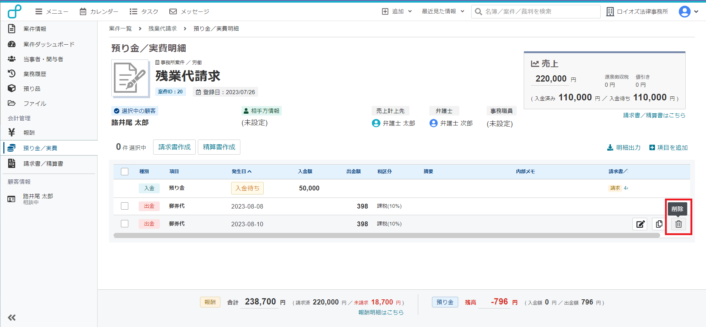Image resolution: width=706 pixels, height=327 pixels.
Task: Open 案件情報 in sidebar
Action: pyautogui.click(x=35, y=29)
